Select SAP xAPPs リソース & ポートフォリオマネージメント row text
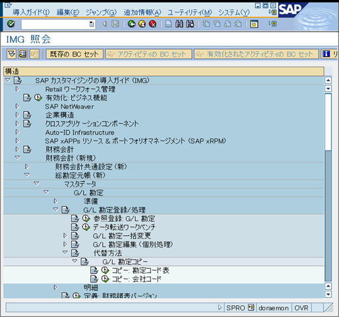 (135, 141)
